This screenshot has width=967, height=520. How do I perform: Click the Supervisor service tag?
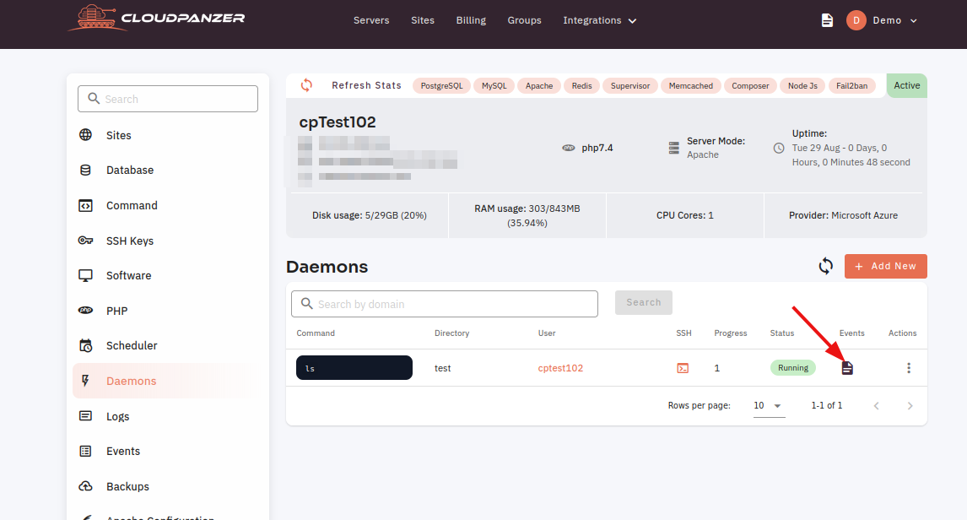coord(630,86)
